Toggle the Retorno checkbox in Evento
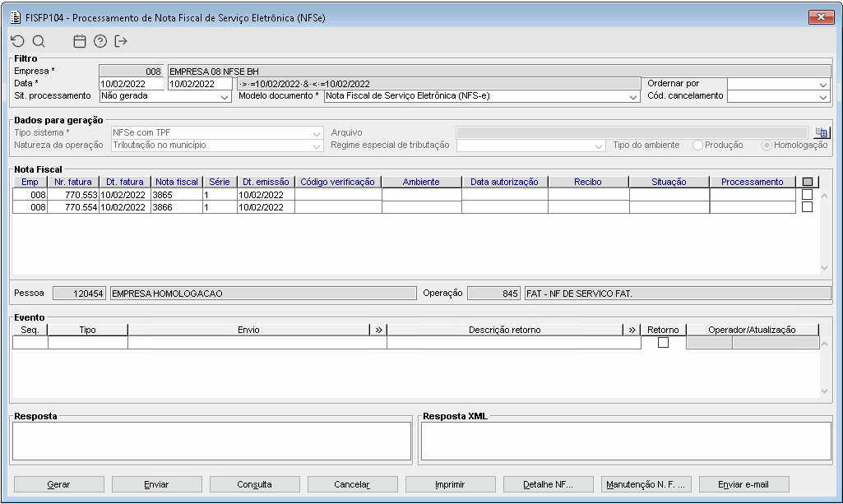Viewport: 843px width, 504px height. point(664,342)
